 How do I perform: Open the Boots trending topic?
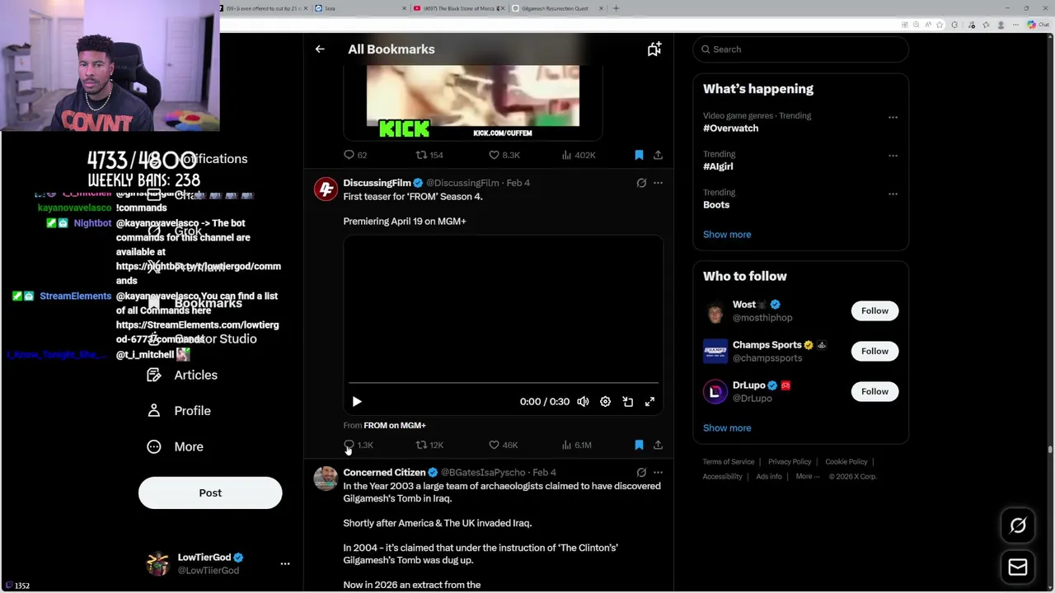716,205
